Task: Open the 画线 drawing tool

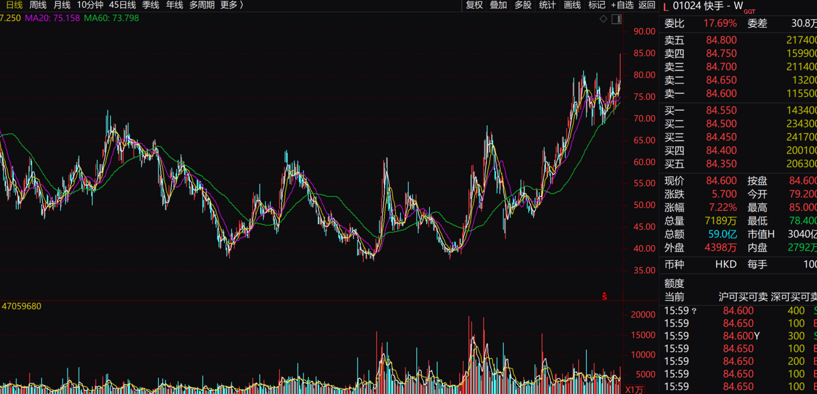Action: tap(572, 5)
